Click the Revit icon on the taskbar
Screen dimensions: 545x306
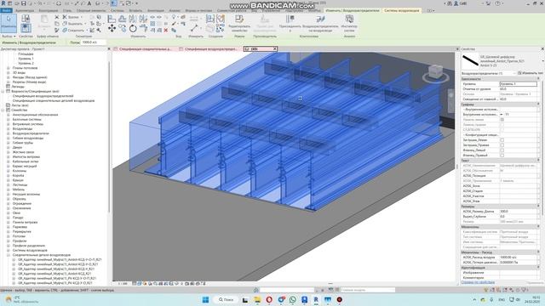coord(316,299)
